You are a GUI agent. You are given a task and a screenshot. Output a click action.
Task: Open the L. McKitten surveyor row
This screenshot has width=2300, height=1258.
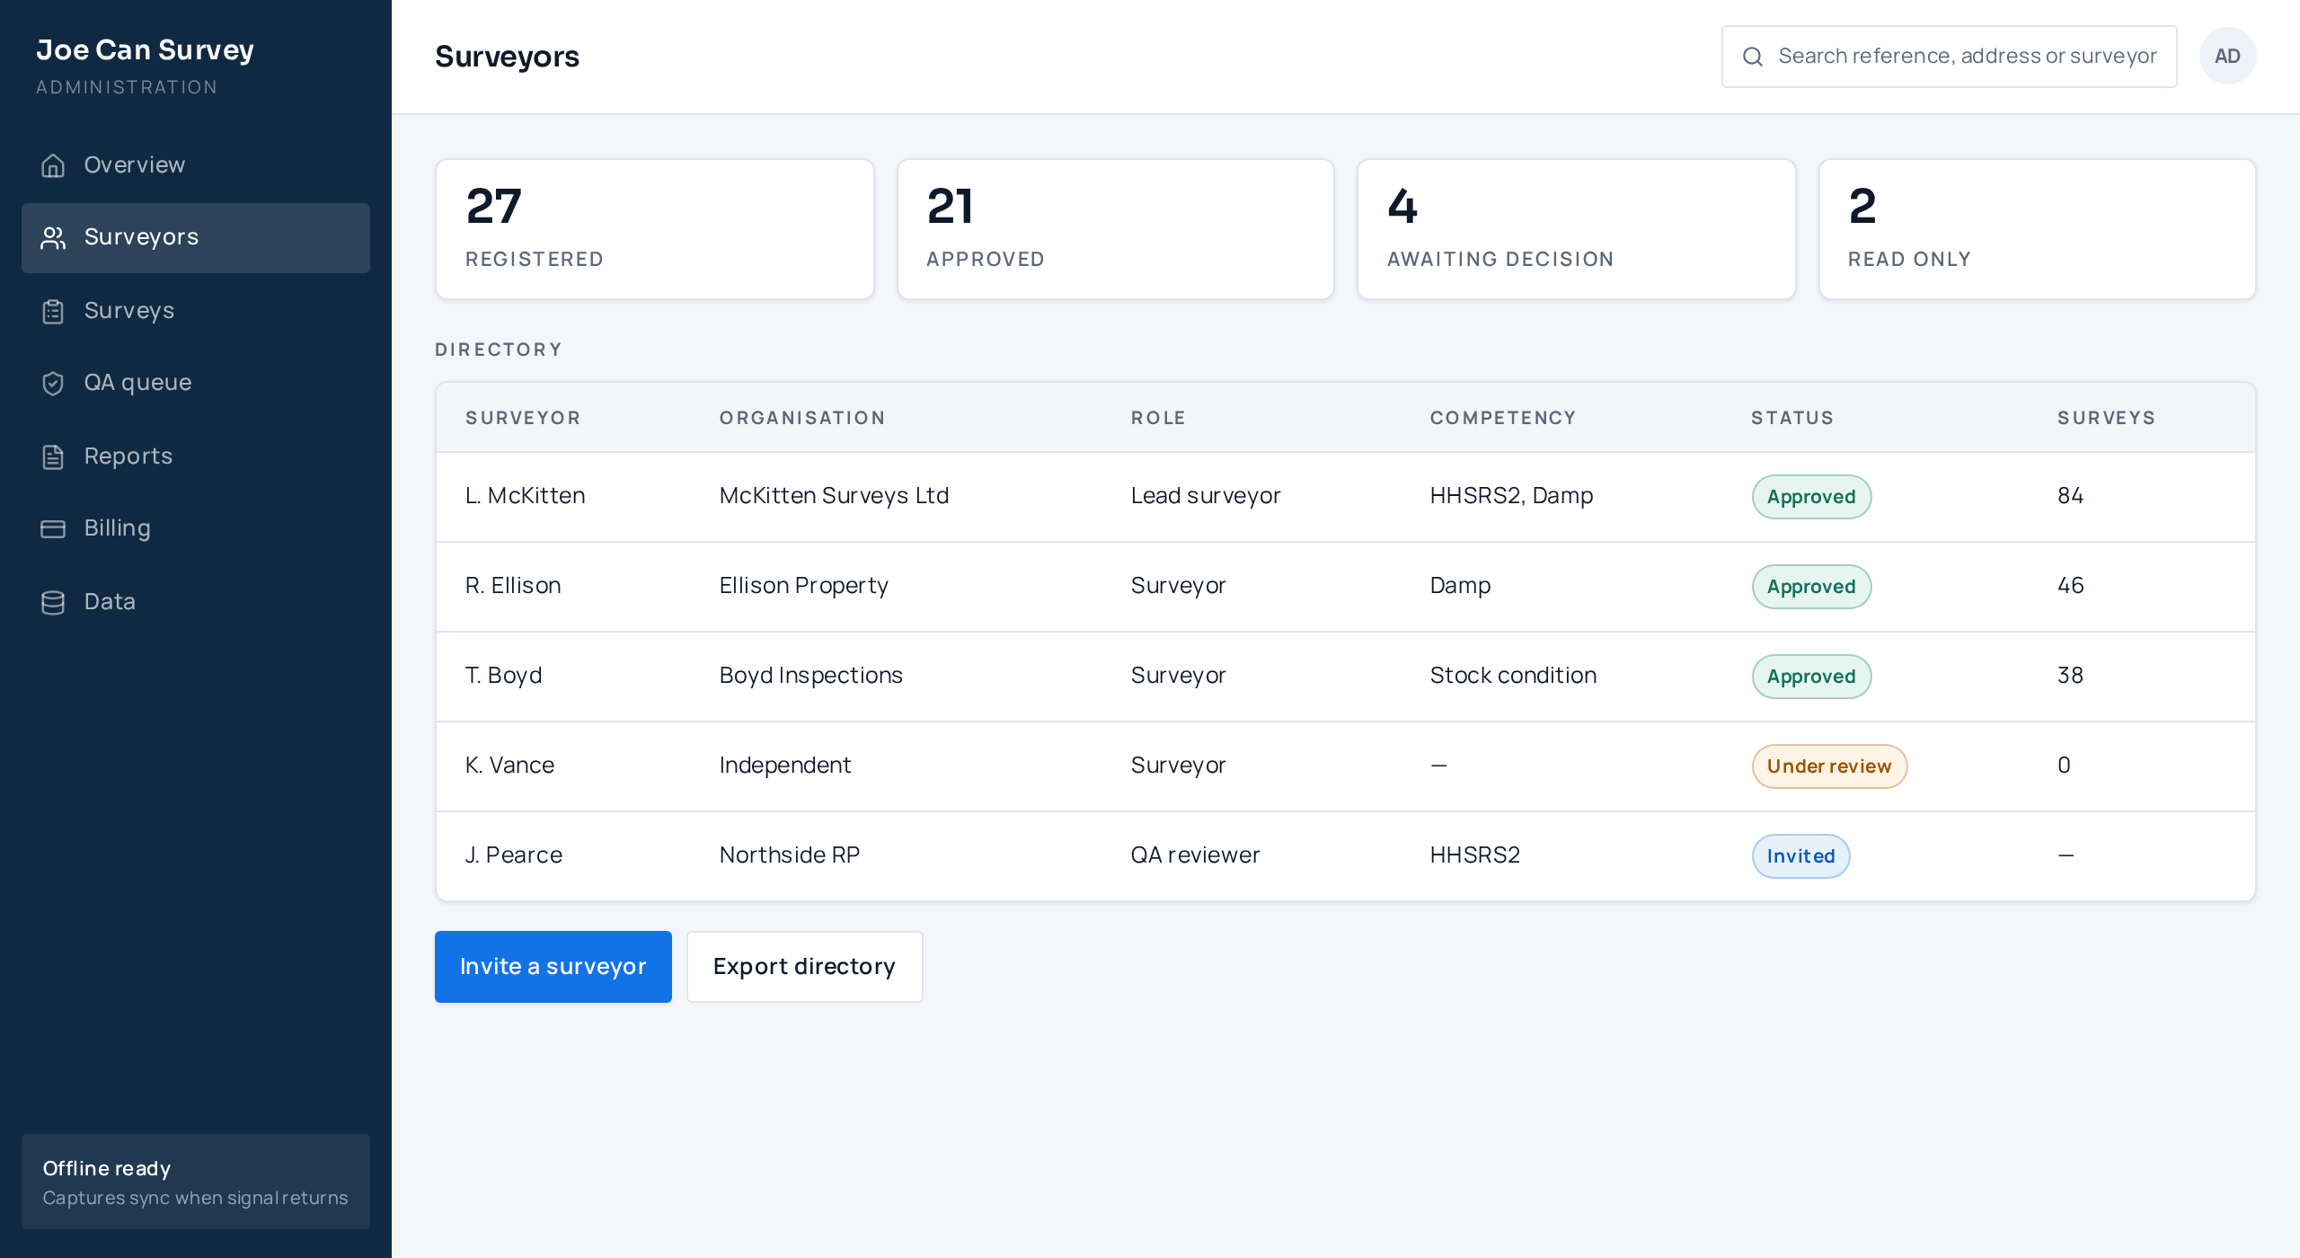tap(1345, 497)
